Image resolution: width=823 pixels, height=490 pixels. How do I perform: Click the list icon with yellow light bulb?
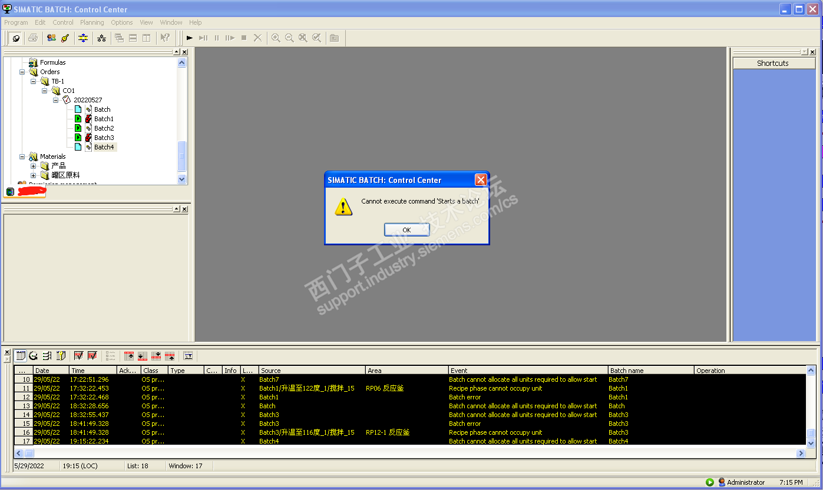tap(61, 356)
